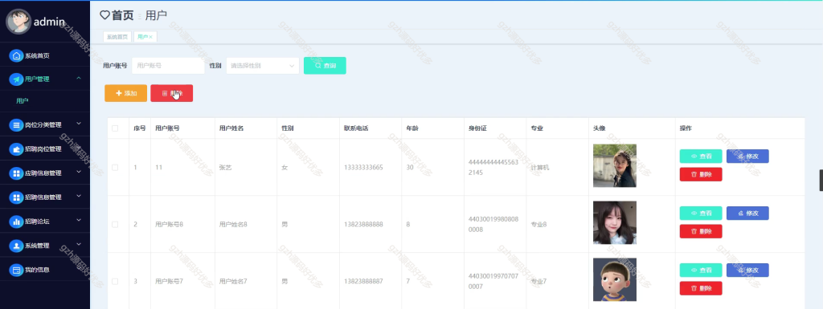Open the 性别 select dropdown
Screen dimensions: 823x309
pyautogui.click(x=263, y=66)
